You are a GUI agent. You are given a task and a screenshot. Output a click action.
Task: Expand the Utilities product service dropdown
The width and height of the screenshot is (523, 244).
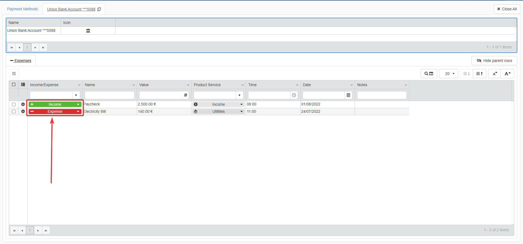click(241, 111)
